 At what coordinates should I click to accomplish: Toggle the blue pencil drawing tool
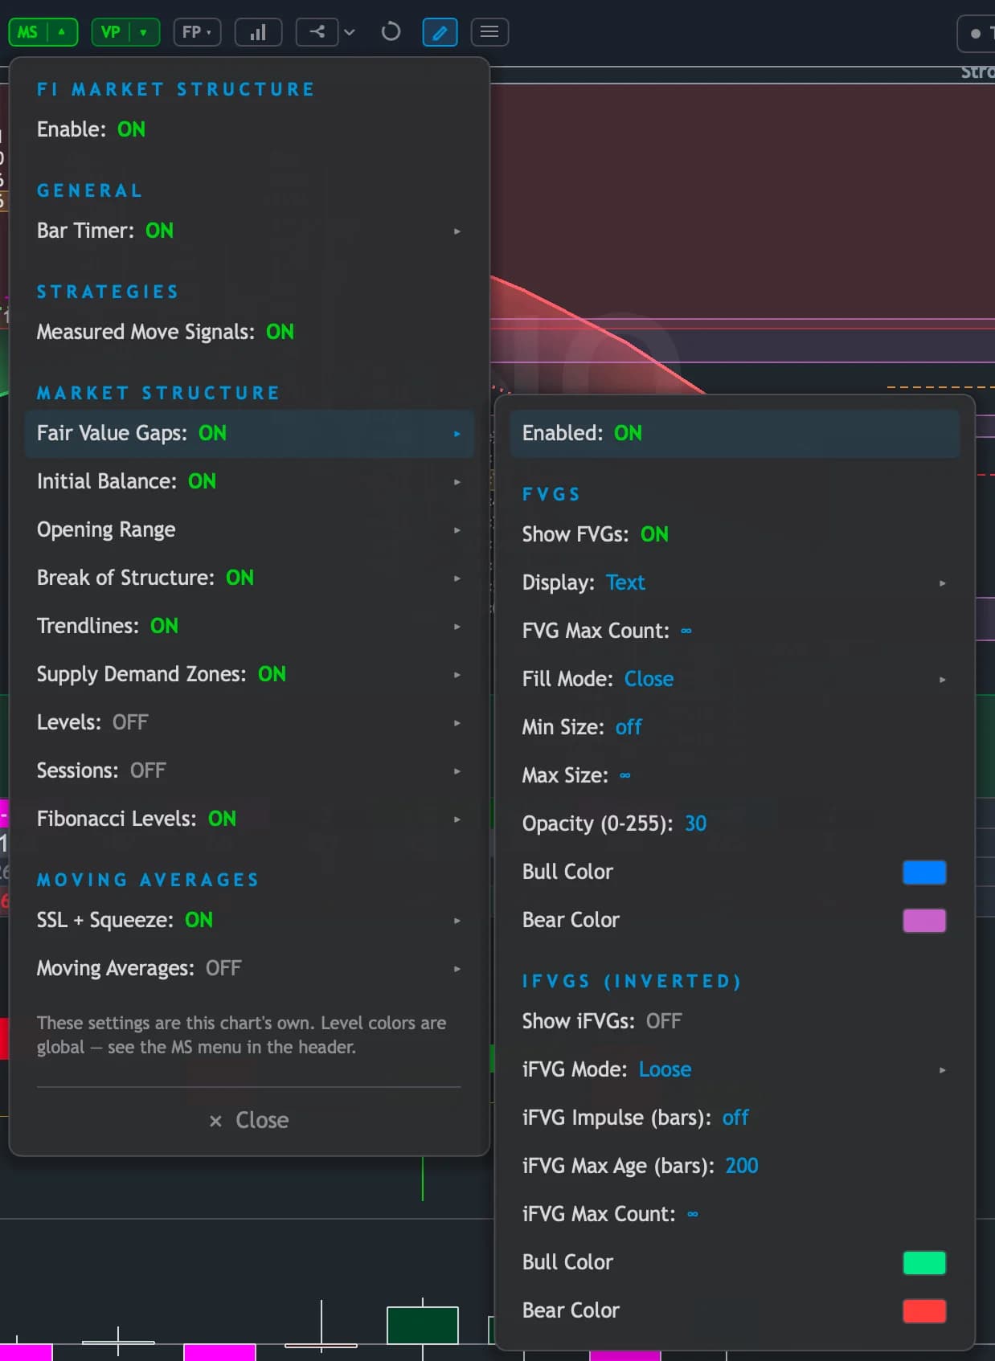(x=440, y=32)
